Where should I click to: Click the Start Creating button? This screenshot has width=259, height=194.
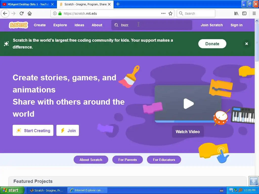pyautogui.click(x=33, y=131)
